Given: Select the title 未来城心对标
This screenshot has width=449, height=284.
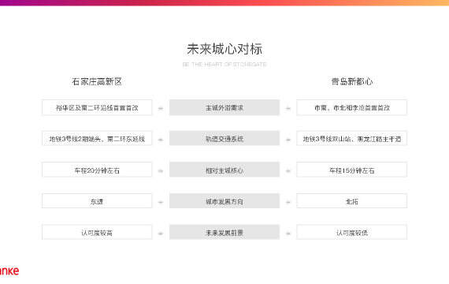Looking at the screenshot, I should pos(224,49).
